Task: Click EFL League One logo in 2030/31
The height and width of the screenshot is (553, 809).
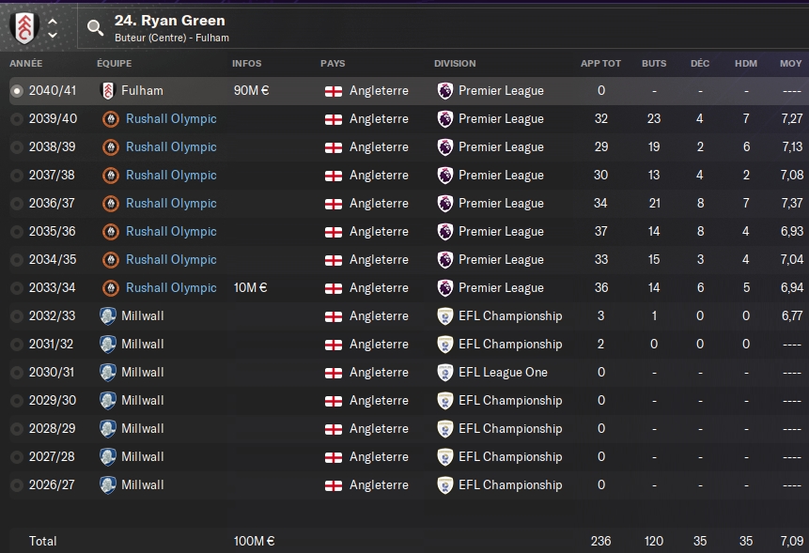Action: pos(445,373)
